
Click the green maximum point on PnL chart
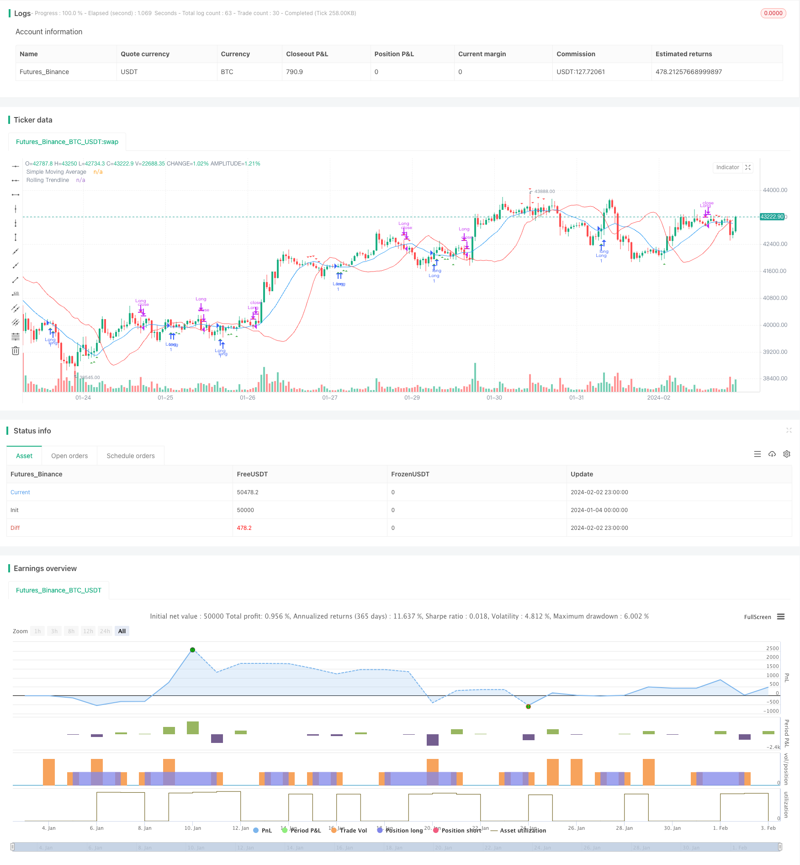[x=192, y=650]
